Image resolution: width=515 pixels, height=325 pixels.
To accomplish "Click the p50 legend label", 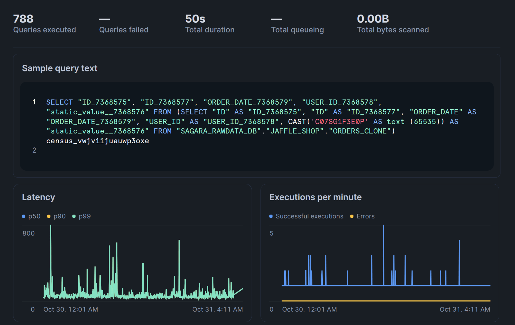I will tap(35, 216).
